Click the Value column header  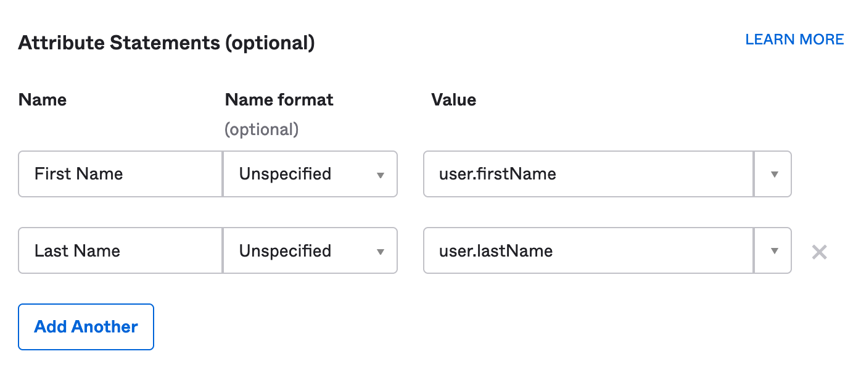coord(454,100)
